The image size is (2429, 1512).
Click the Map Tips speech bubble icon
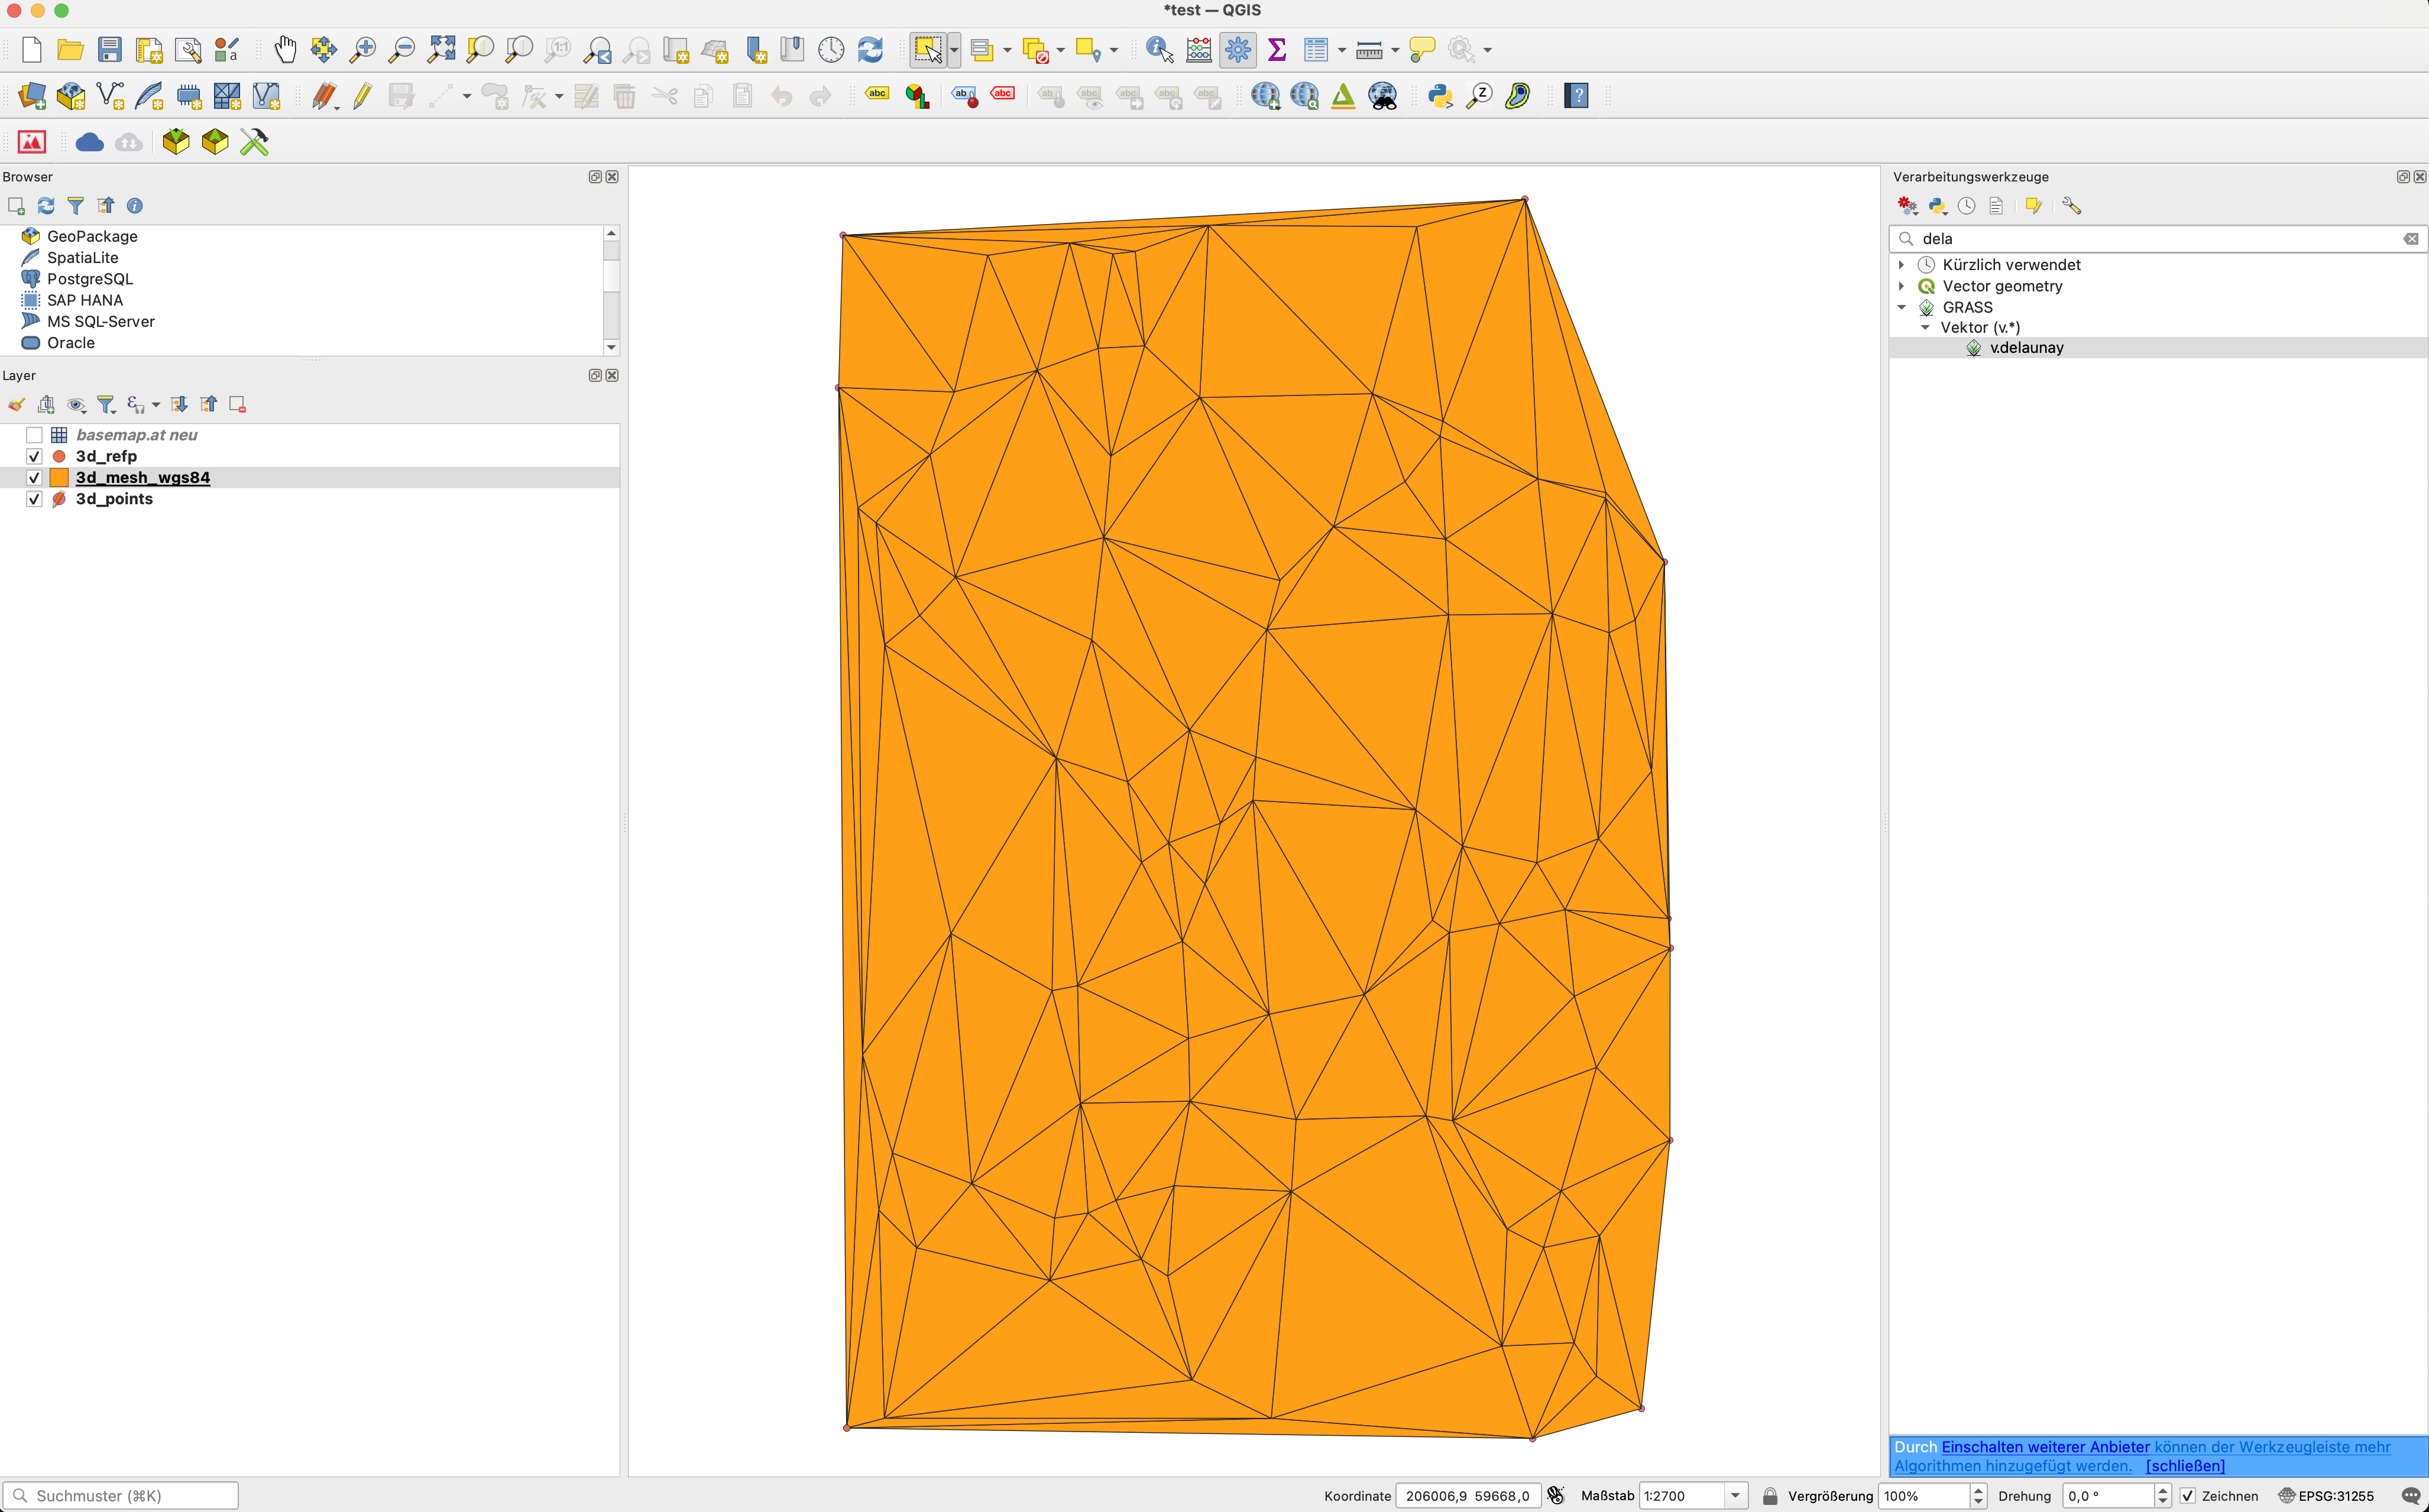pos(1421,49)
